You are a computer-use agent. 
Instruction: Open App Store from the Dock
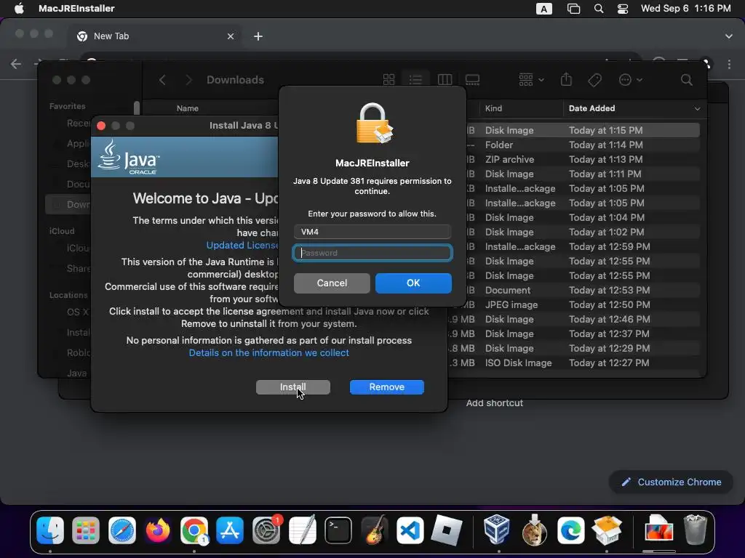click(230, 530)
